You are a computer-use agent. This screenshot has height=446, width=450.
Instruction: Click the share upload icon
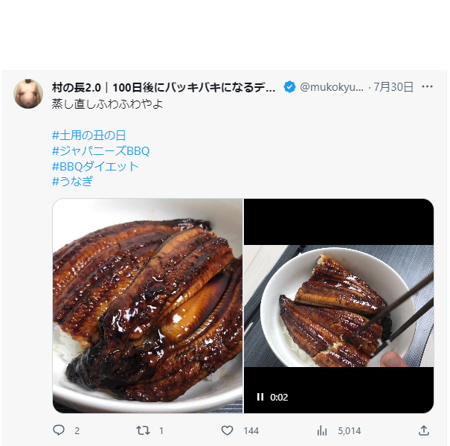click(x=424, y=430)
